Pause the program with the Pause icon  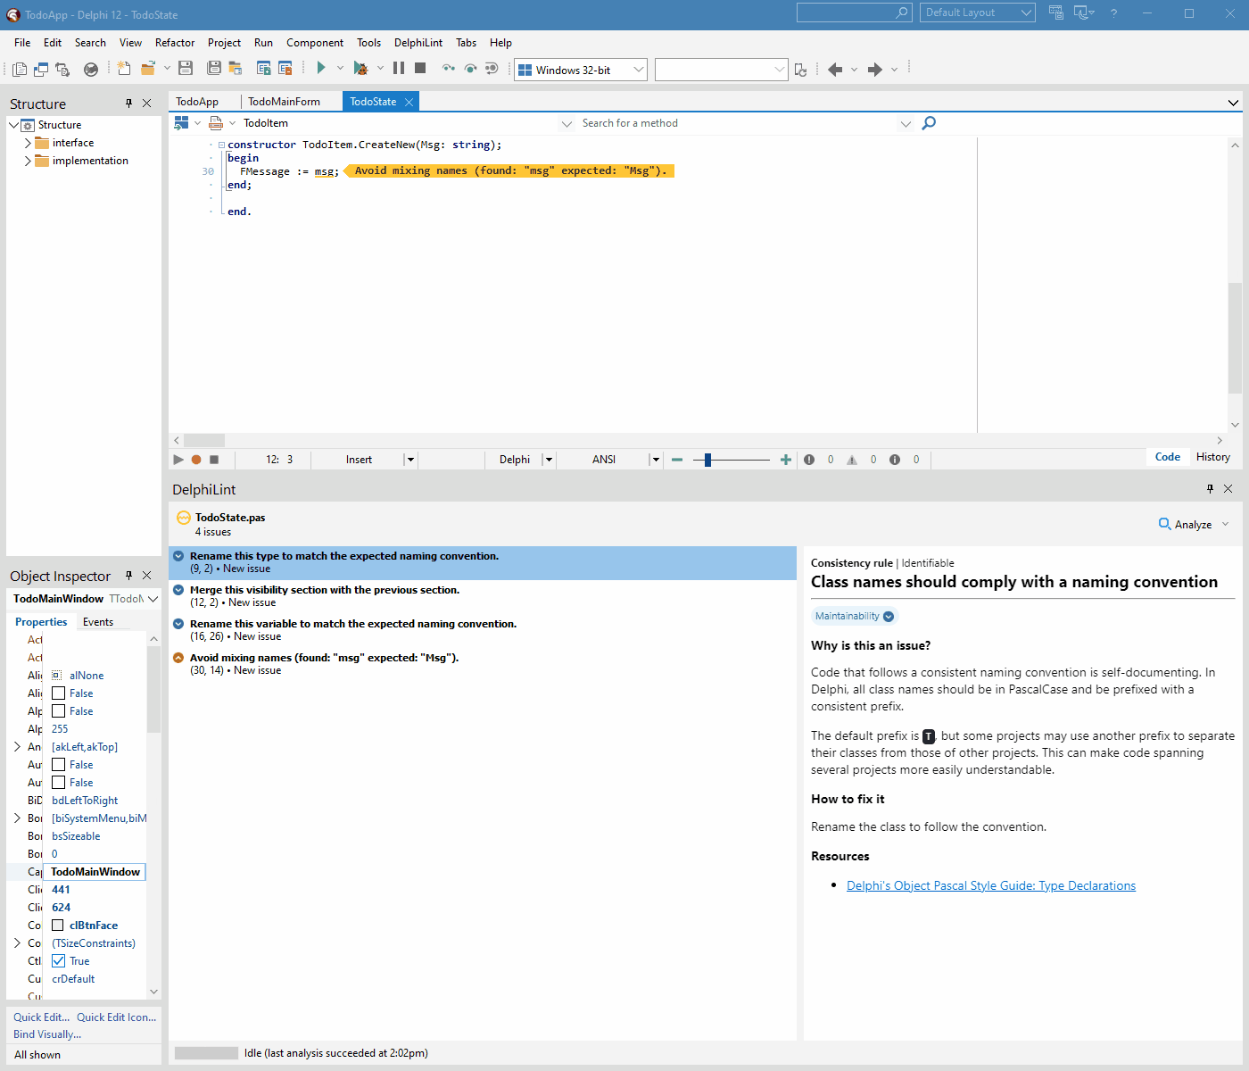click(x=399, y=68)
